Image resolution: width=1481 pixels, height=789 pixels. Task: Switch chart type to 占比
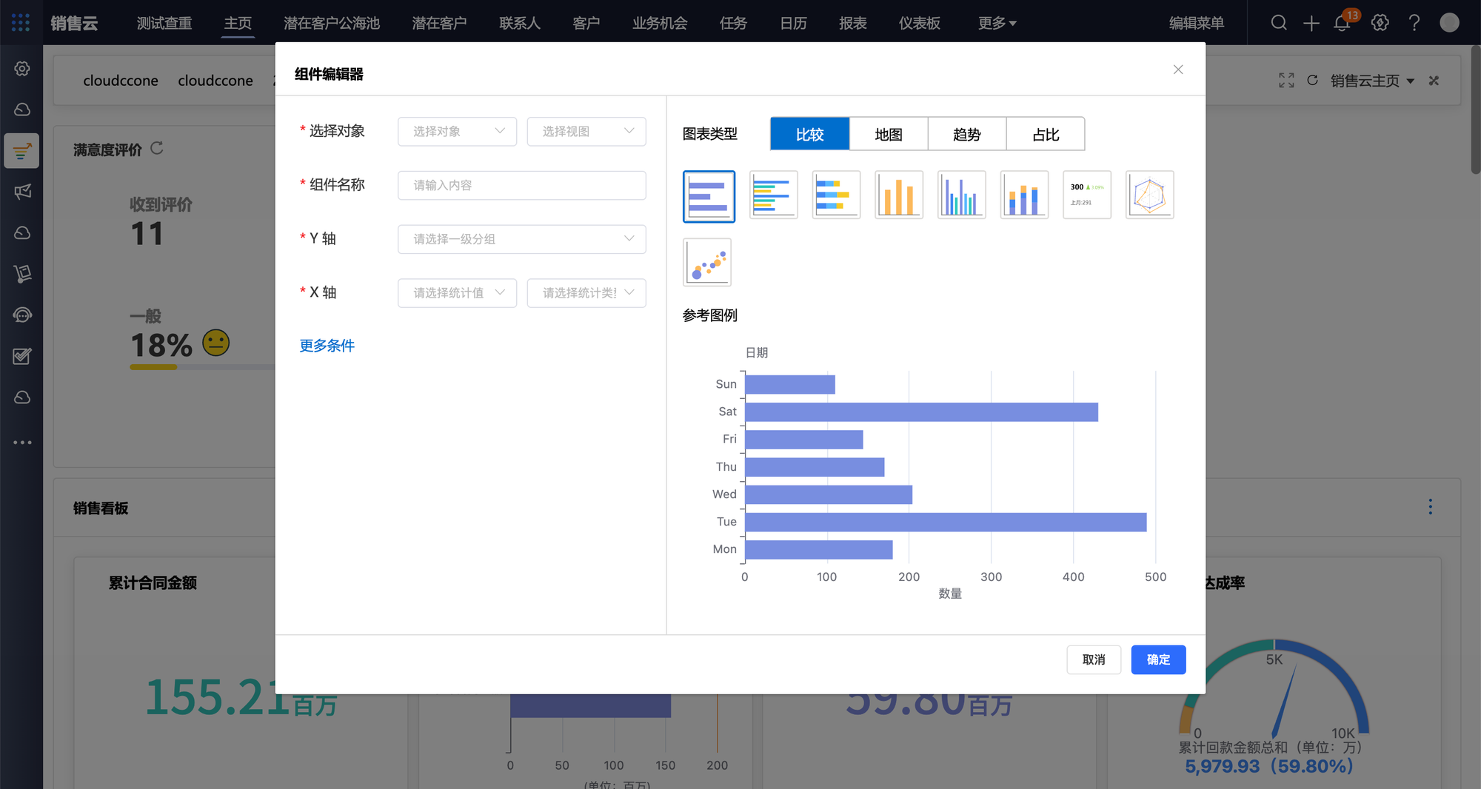(1045, 134)
